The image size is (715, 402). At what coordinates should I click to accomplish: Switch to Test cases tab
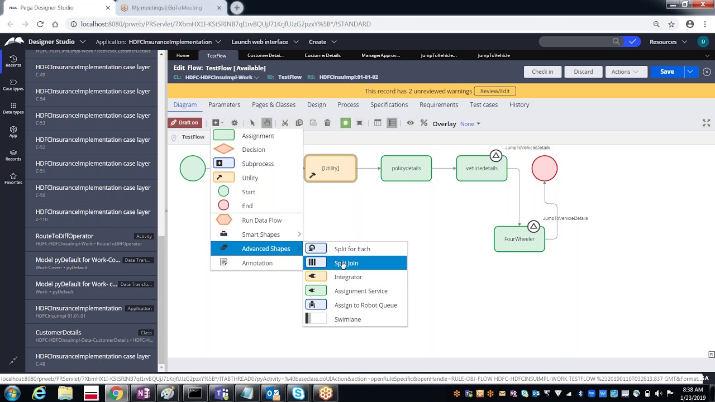(x=484, y=104)
